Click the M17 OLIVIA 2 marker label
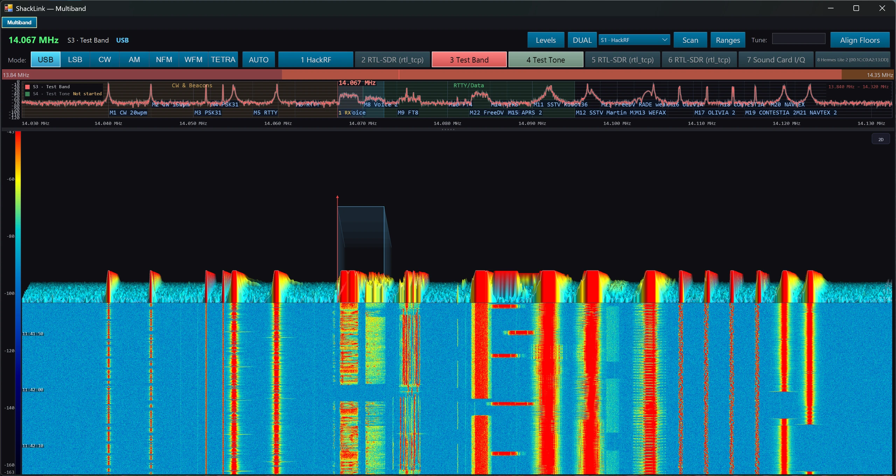The height and width of the screenshot is (476, 896). click(x=715, y=113)
